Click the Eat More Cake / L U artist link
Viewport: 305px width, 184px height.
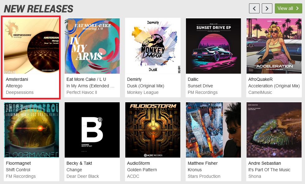pos(86,79)
